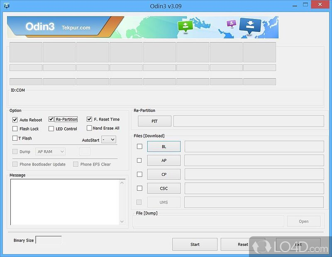Tick the checkbox next to AP
332x257 pixels.
click(x=139, y=160)
